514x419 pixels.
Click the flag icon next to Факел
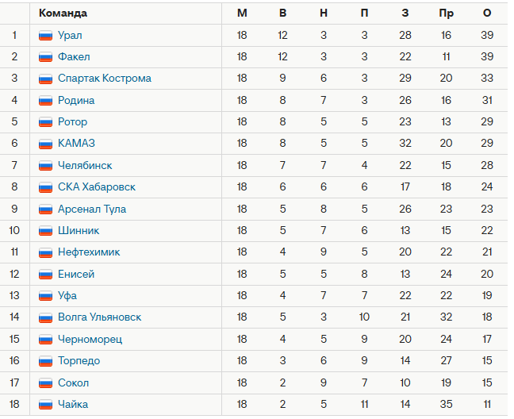point(45,57)
